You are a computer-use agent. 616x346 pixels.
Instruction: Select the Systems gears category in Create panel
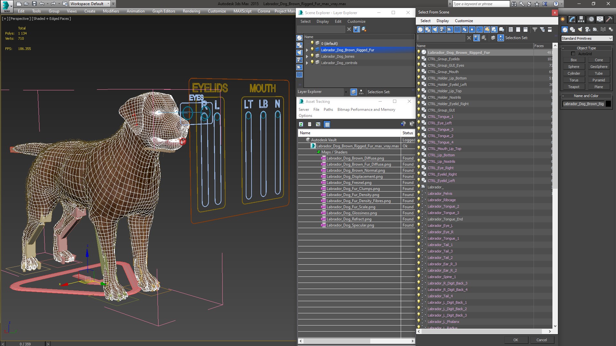(x=611, y=29)
